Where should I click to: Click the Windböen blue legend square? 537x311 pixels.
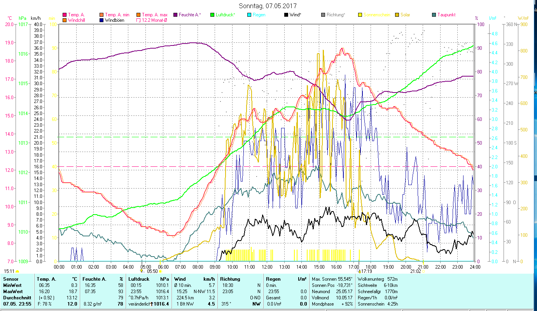102,20
